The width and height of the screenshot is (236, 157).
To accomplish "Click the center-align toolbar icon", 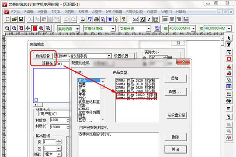I will (x=172, y=19).
